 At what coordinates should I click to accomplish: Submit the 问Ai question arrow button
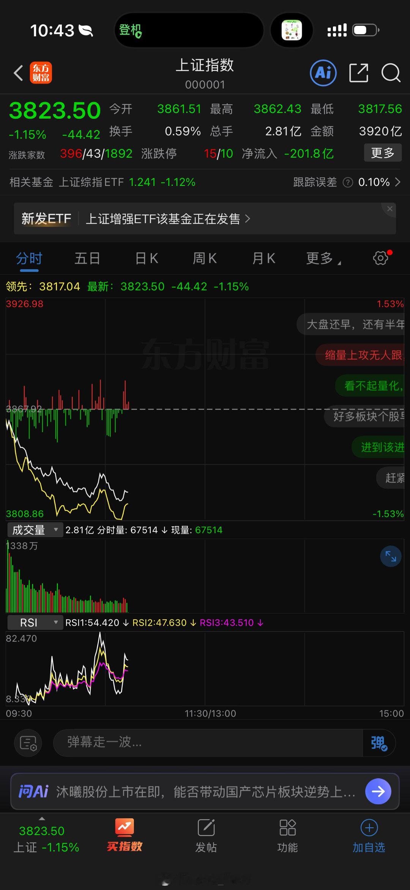378,791
